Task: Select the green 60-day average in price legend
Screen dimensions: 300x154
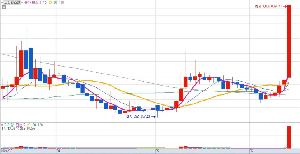Action: tap(55, 2)
